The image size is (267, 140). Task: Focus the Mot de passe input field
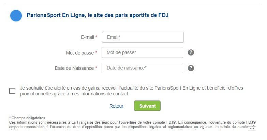click(143, 52)
